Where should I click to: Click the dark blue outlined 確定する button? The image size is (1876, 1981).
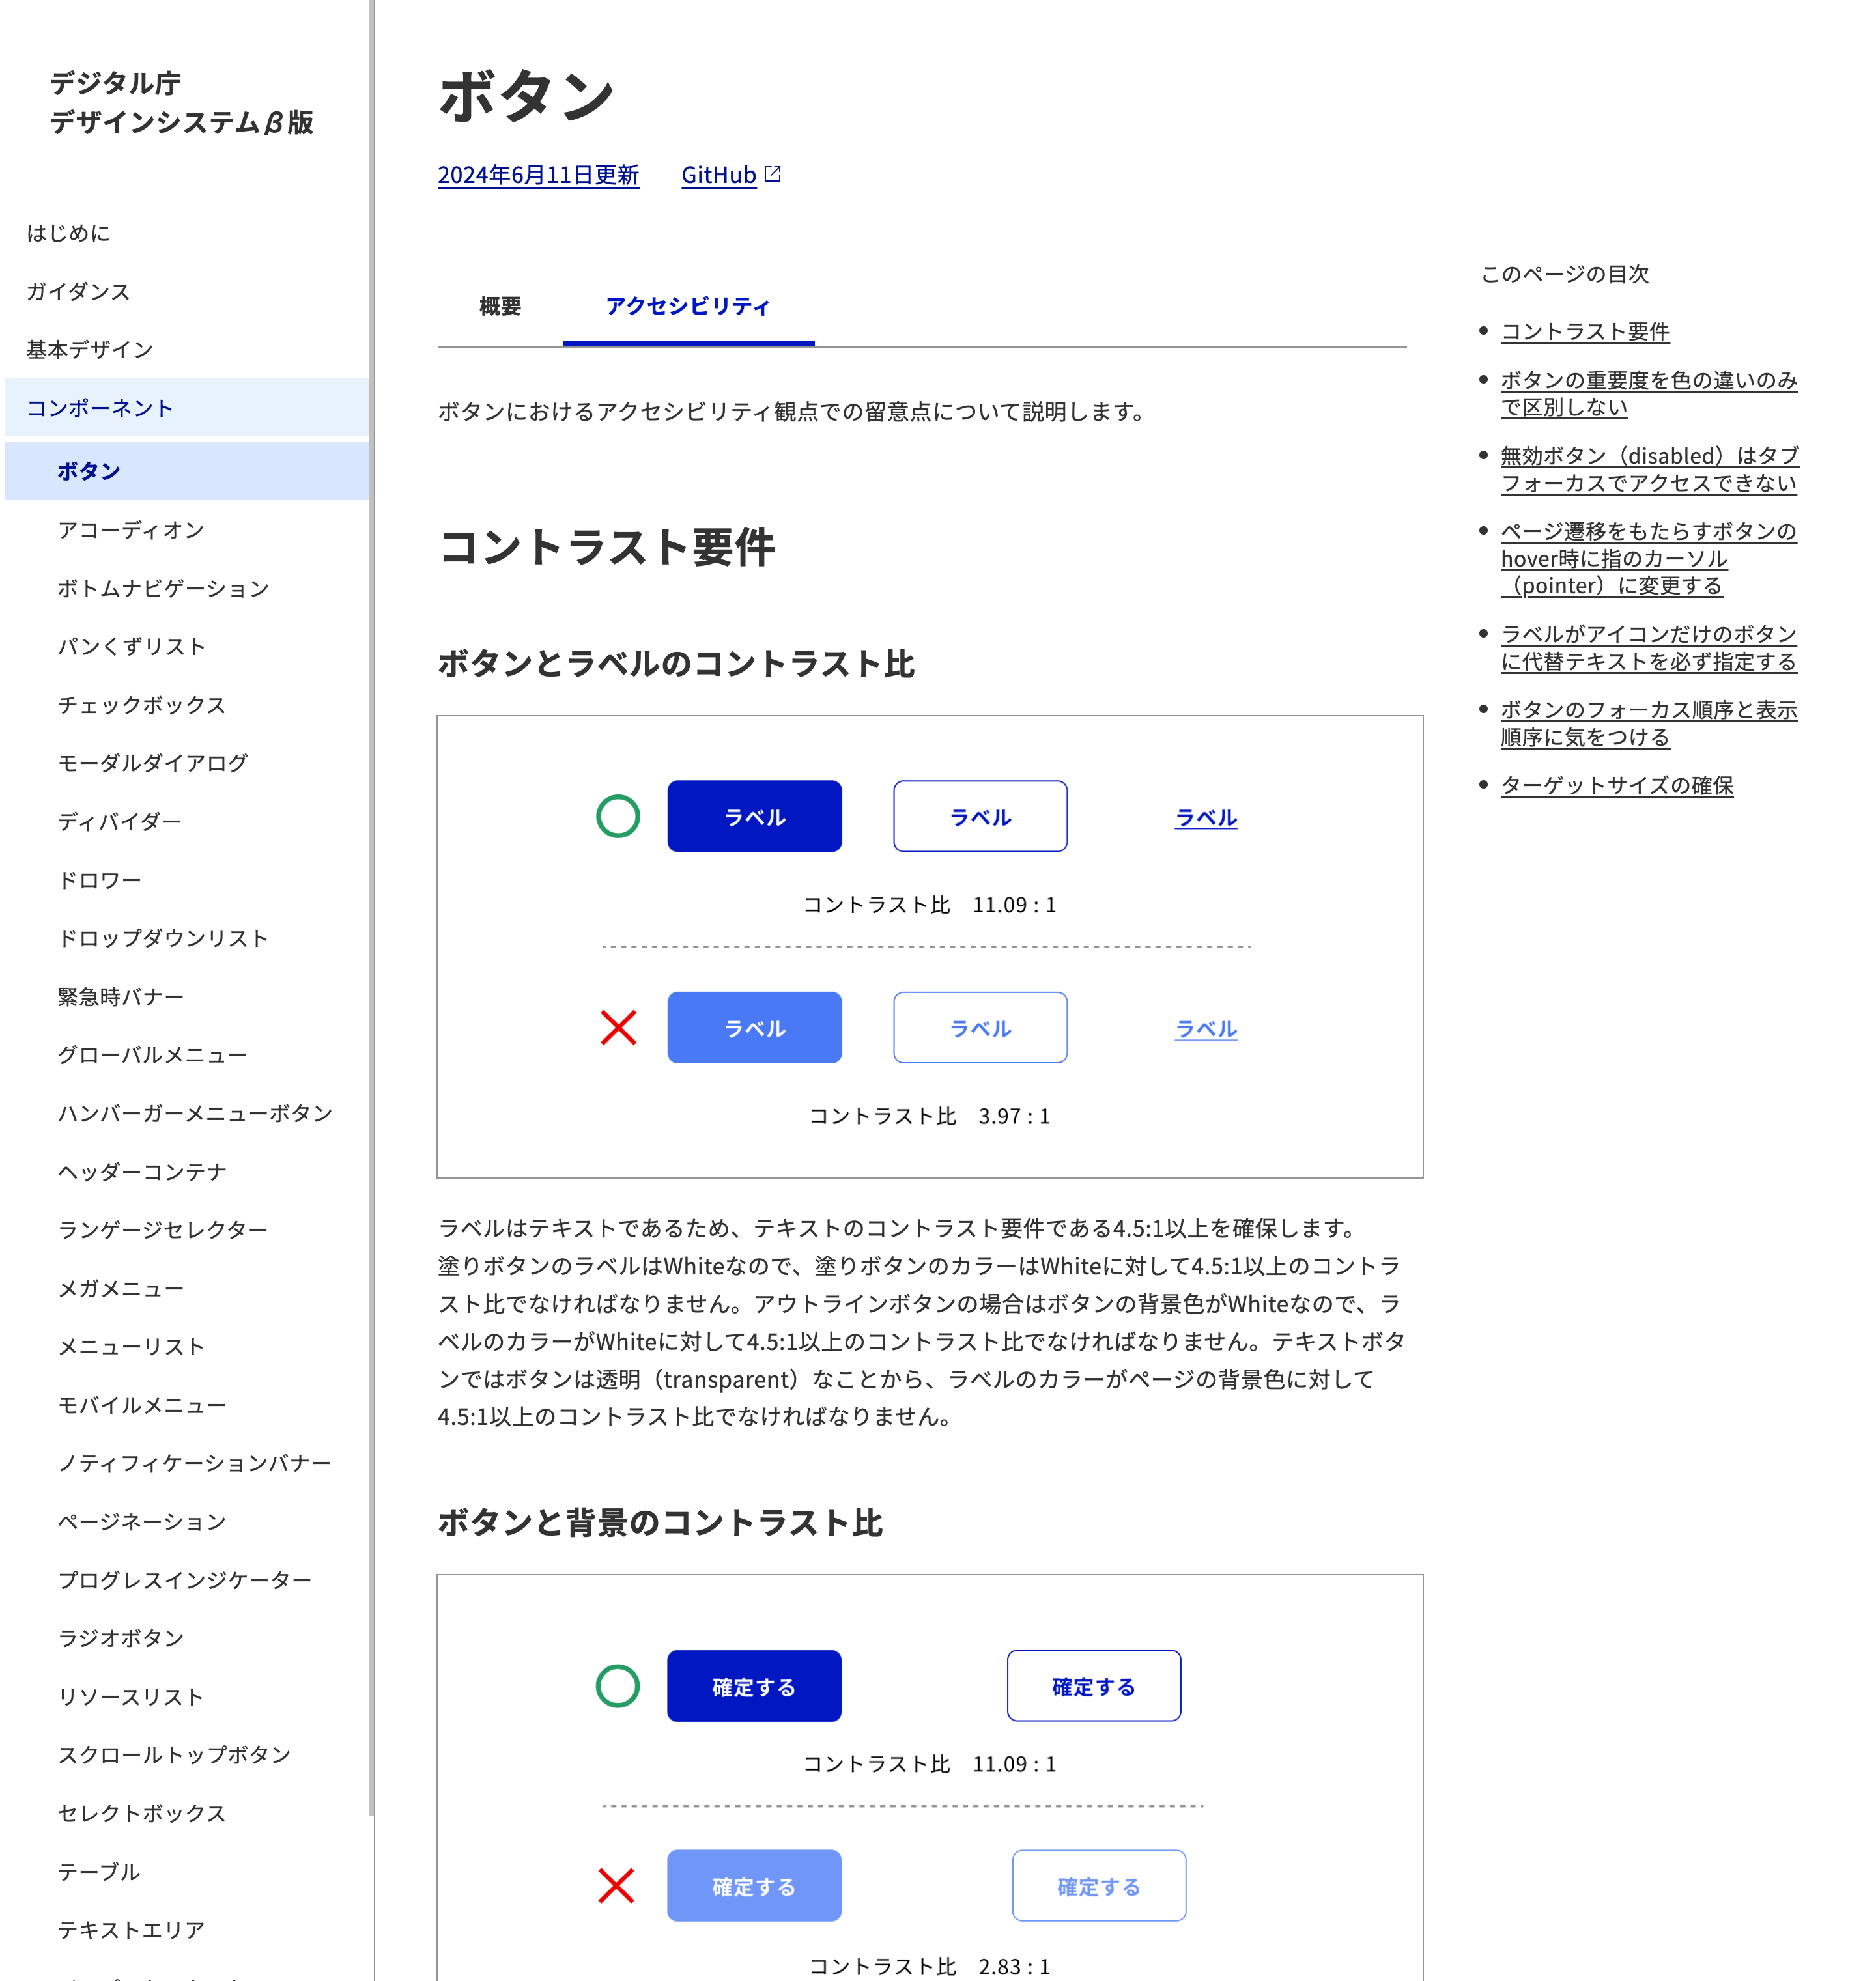(x=1094, y=1686)
